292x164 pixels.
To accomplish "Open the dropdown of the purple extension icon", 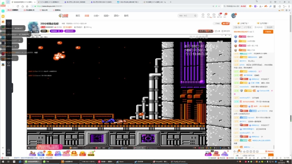I will [x=258, y=6].
